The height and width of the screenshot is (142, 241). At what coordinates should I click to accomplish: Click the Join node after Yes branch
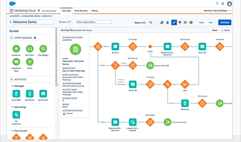click(x=185, y=84)
